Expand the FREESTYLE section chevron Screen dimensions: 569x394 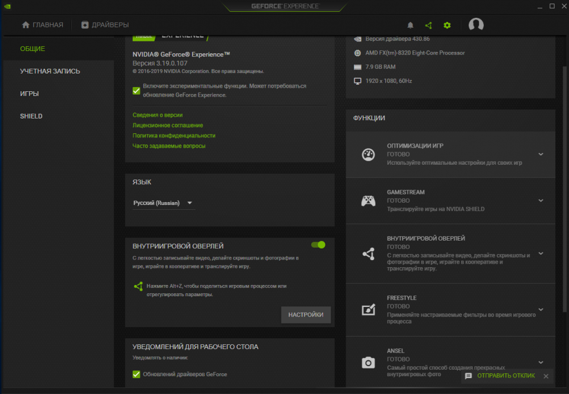[x=541, y=309]
